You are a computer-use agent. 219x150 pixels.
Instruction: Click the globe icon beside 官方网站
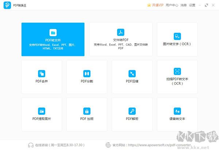tap(108, 145)
